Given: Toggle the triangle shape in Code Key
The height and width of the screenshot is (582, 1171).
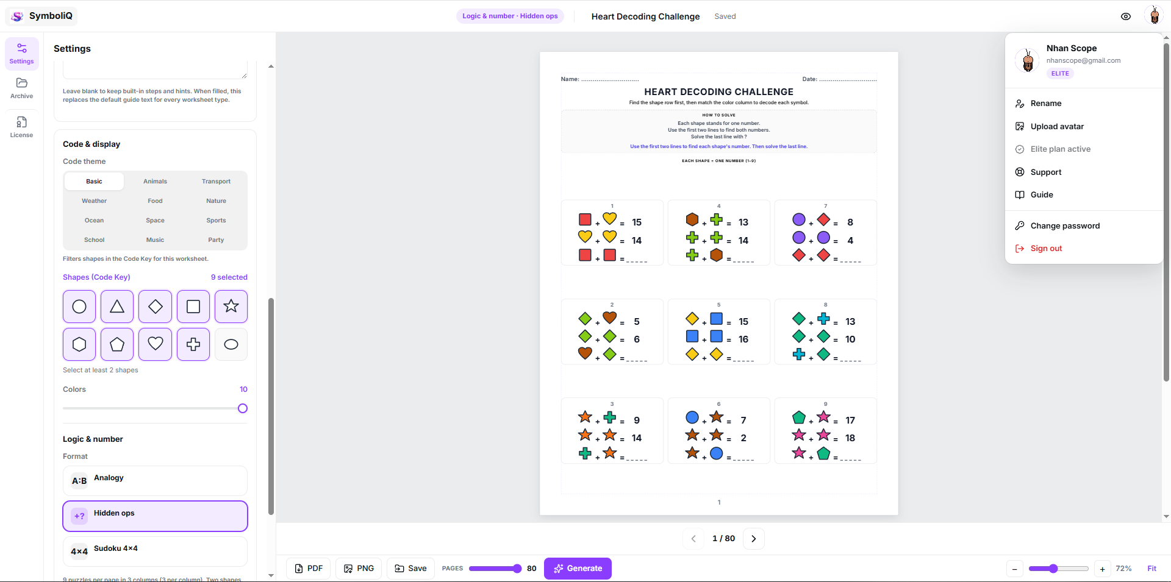Looking at the screenshot, I should [x=117, y=307].
